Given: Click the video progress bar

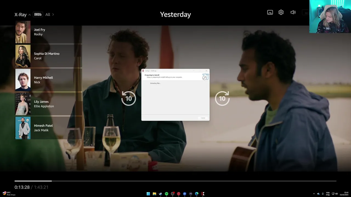Looking at the screenshot, I should pos(175,181).
